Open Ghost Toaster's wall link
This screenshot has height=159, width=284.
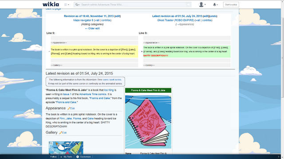[x=198, y=20]
